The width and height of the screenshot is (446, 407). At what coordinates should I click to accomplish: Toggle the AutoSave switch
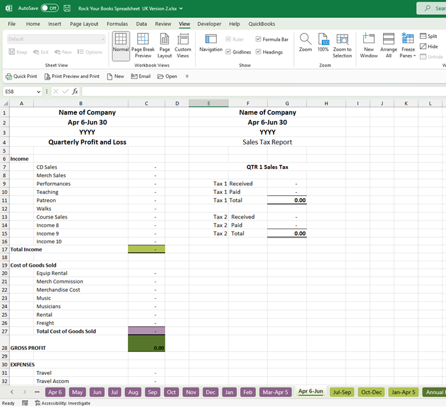pyautogui.click(x=49, y=8)
